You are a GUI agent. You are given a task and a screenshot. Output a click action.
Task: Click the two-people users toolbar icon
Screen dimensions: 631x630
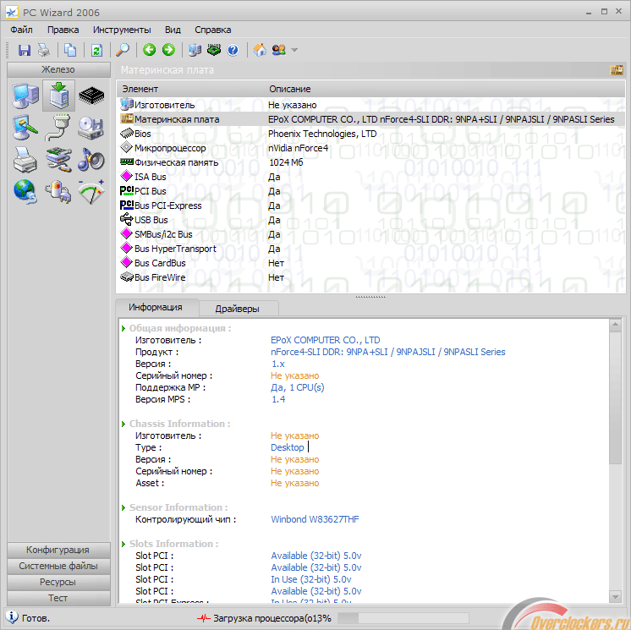(x=279, y=50)
